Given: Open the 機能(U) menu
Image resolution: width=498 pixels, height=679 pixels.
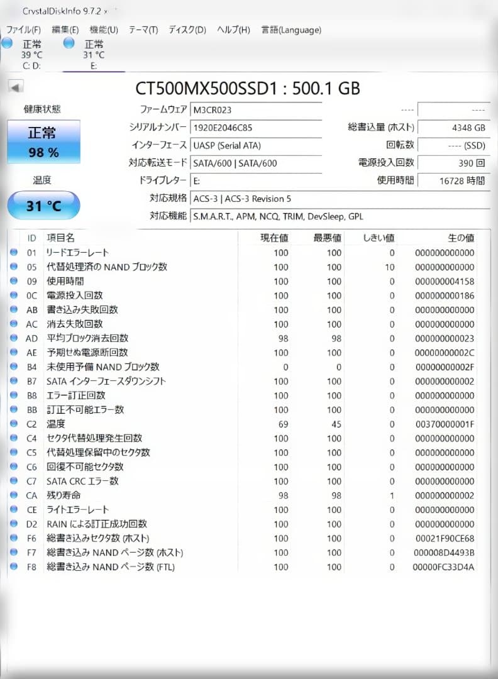Looking at the screenshot, I should (x=104, y=30).
